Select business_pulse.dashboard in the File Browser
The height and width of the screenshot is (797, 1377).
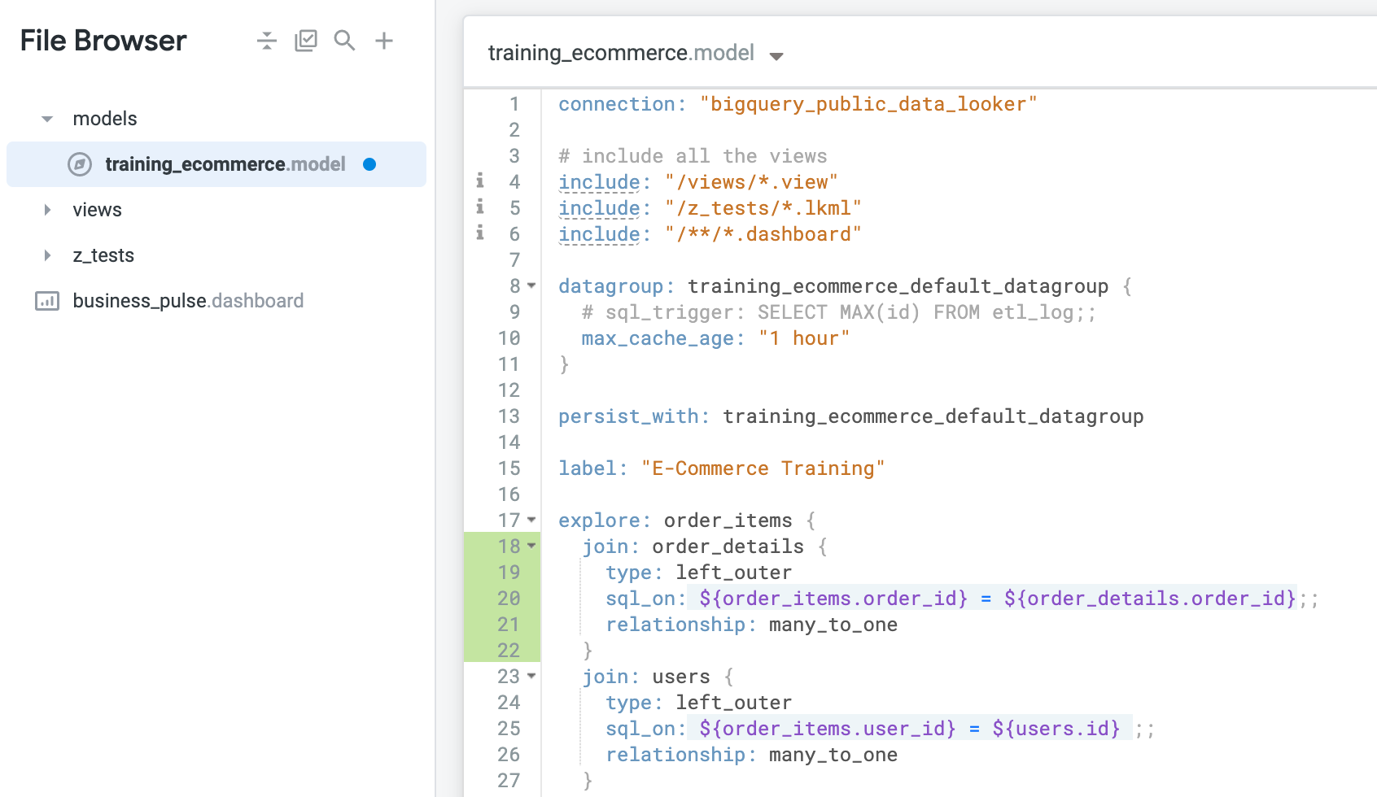[188, 301]
